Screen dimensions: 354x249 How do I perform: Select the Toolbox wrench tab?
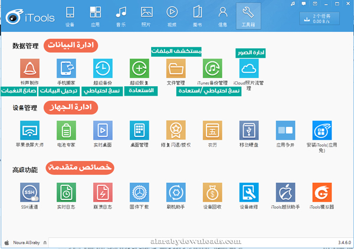(x=248, y=17)
